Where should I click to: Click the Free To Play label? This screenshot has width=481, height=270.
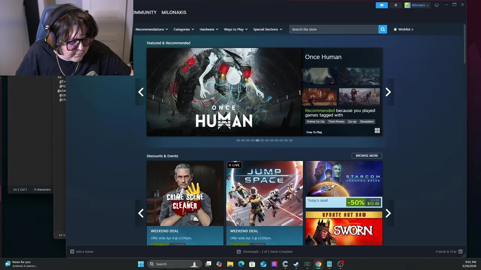pyautogui.click(x=314, y=132)
